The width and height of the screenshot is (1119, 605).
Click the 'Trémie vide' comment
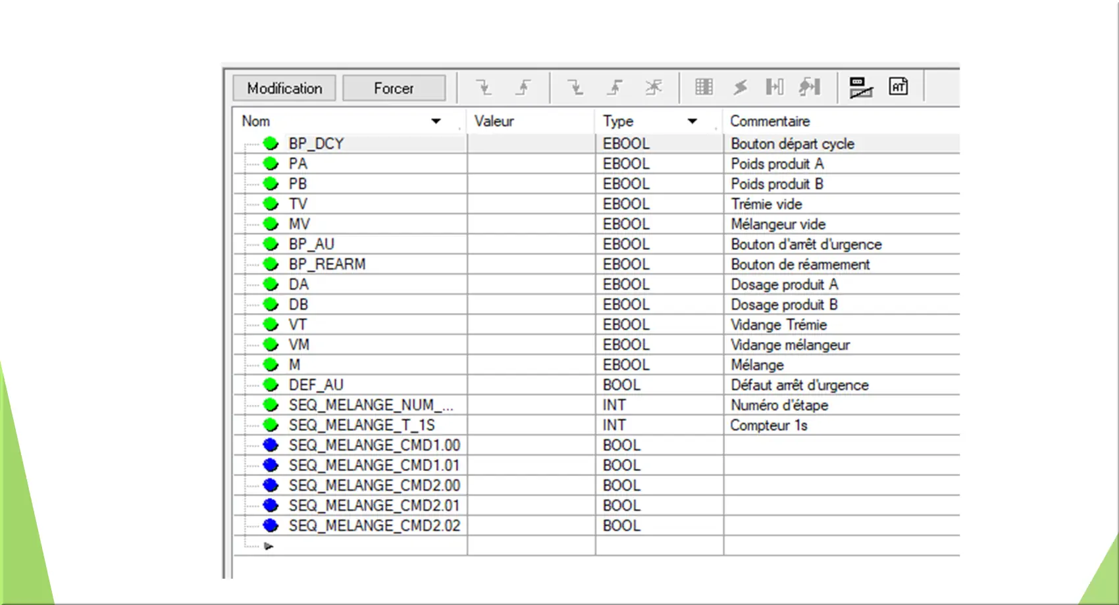pos(766,204)
